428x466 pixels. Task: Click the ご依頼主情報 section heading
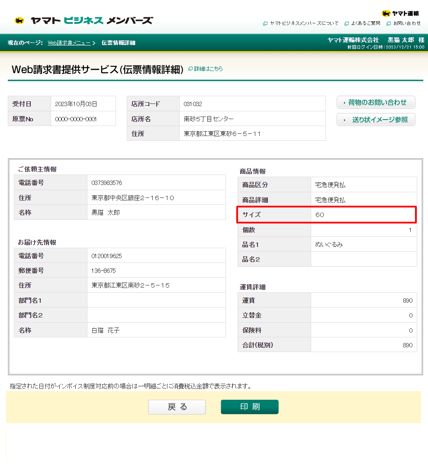pyautogui.click(x=37, y=169)
